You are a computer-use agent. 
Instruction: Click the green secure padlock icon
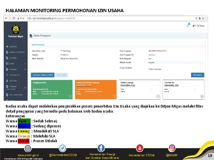point(18,18)
